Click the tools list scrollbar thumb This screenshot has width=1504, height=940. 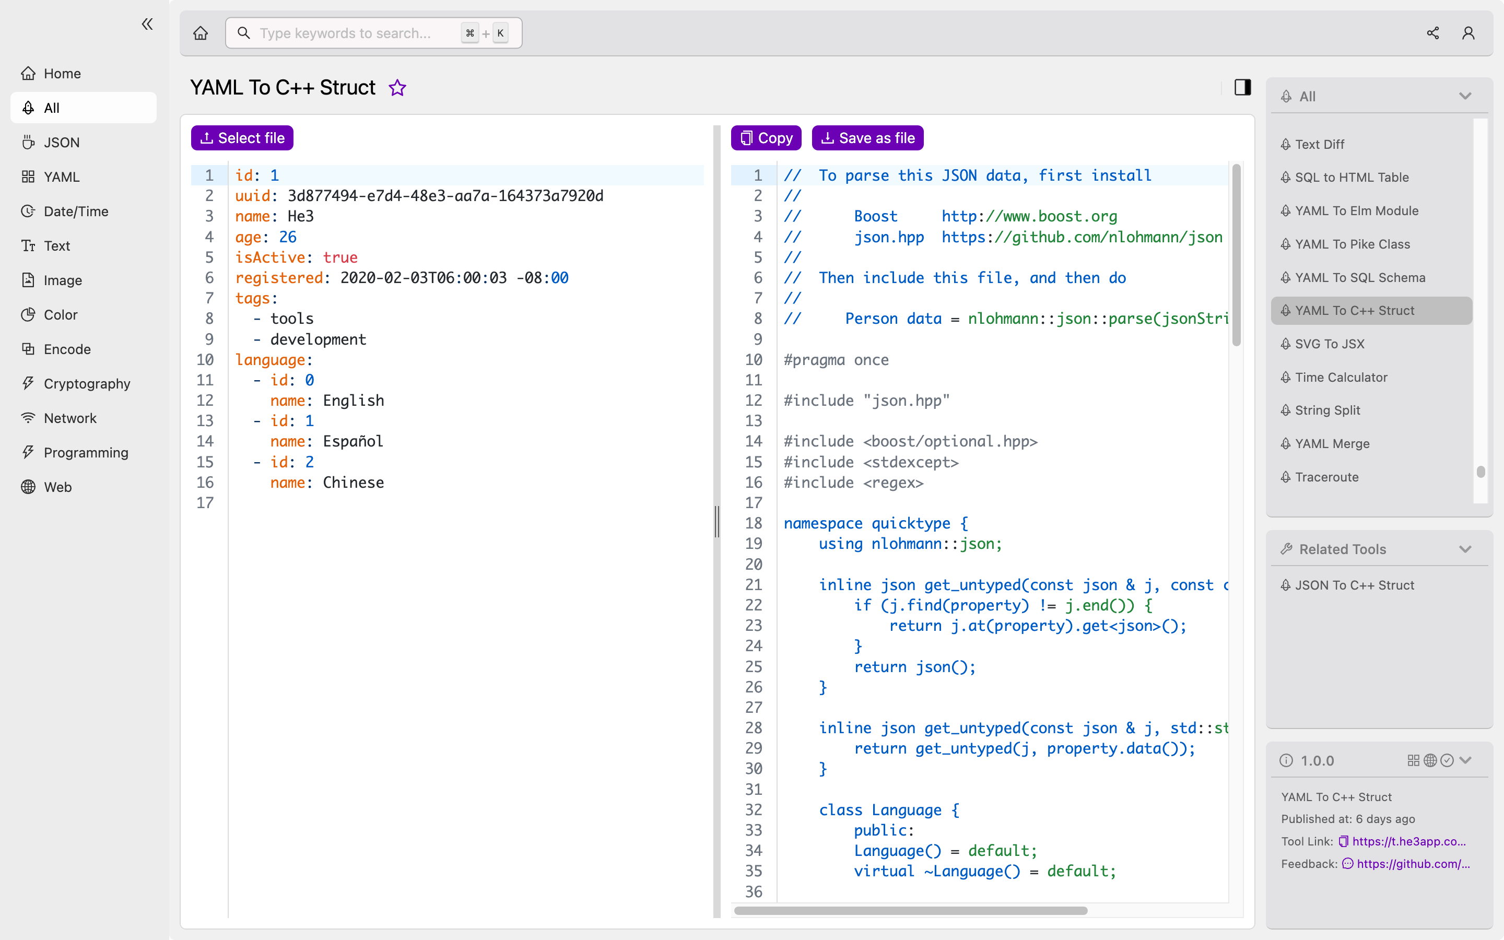[1481, 472]
